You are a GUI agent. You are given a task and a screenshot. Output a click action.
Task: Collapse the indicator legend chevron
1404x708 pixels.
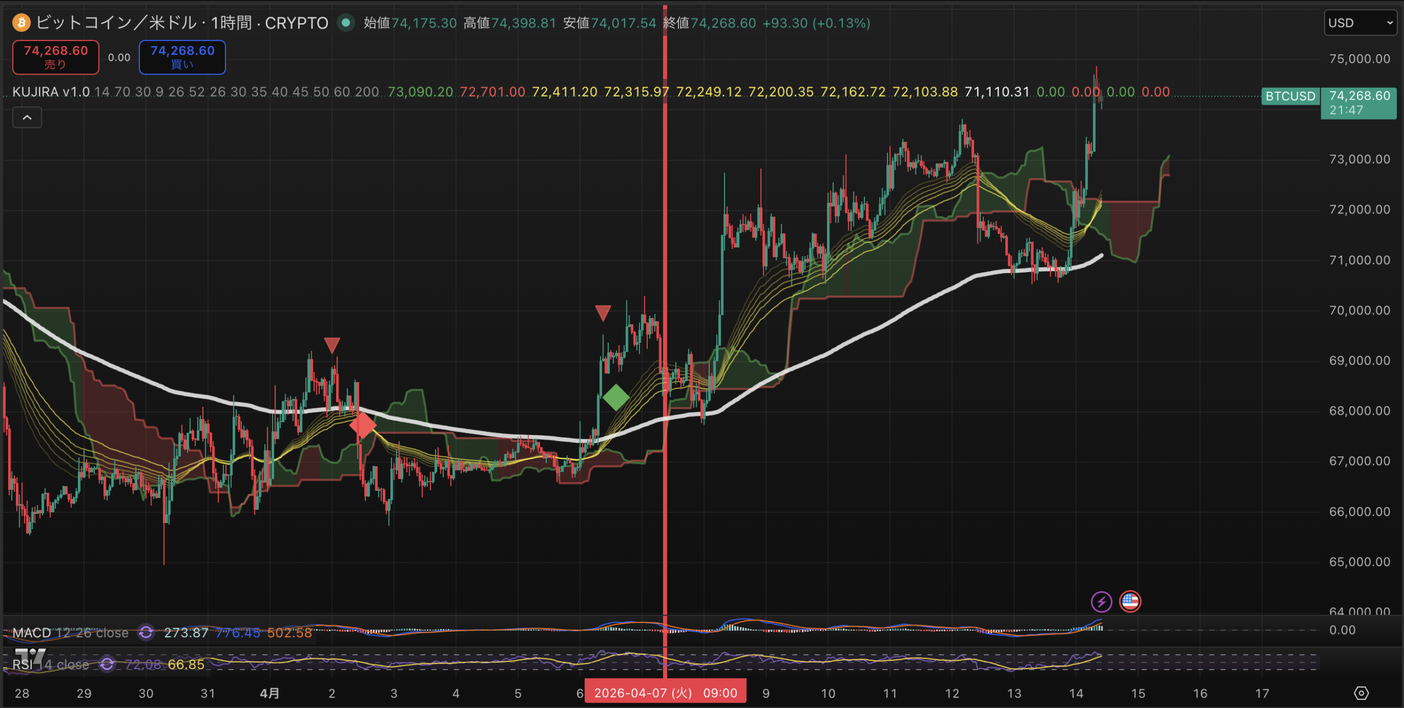(x=27, y=117)
